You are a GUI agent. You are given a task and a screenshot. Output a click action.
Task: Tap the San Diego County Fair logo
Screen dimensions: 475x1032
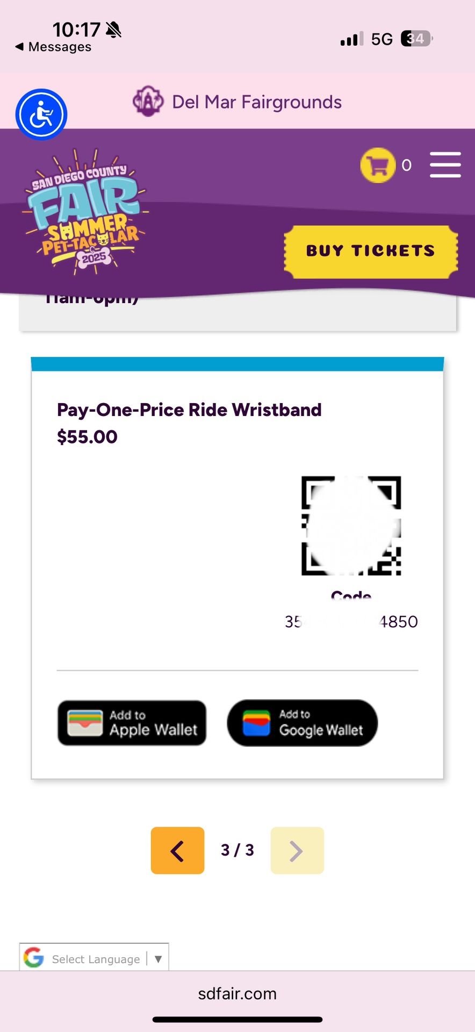point(85,212)
